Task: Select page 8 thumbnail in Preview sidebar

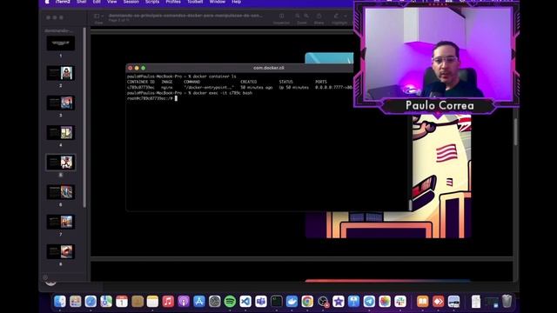Action: pyautogui.click(x=60, y=251)
